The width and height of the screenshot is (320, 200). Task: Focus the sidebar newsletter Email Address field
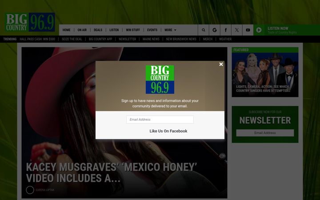pyautogui.click(x=265, y=133)
